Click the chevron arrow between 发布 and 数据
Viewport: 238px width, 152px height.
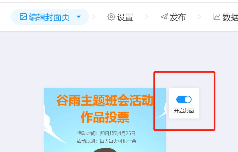tap(199, 16)
